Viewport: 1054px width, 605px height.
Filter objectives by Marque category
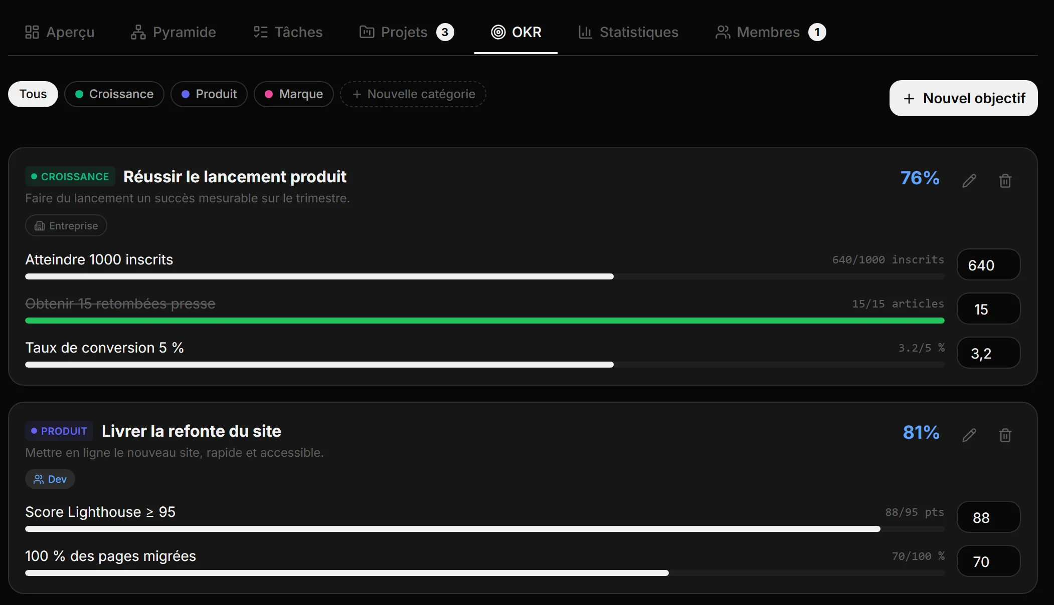click(294, 94)
